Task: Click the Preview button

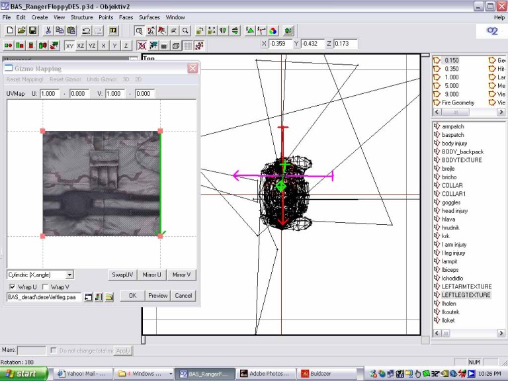Action: 157,296
